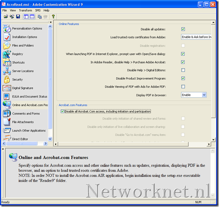The width and height of the screenshot is (219, 207).
Task: Click Disable Go to Acrobat.com menu item checkbox
Action: pyautogui.click(x=183, y=135)
